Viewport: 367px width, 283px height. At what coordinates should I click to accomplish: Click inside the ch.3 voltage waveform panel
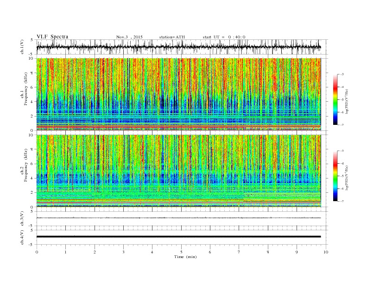182,219
